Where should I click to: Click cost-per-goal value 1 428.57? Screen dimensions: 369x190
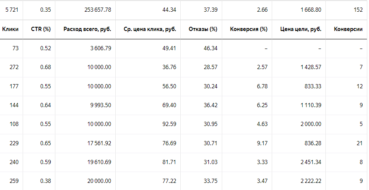pos(311,67)
